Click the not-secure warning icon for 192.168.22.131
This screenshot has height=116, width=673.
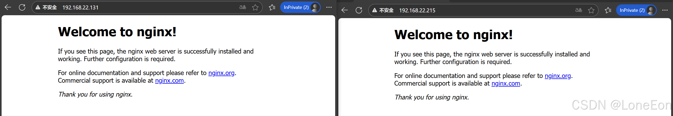coord(38,7)
